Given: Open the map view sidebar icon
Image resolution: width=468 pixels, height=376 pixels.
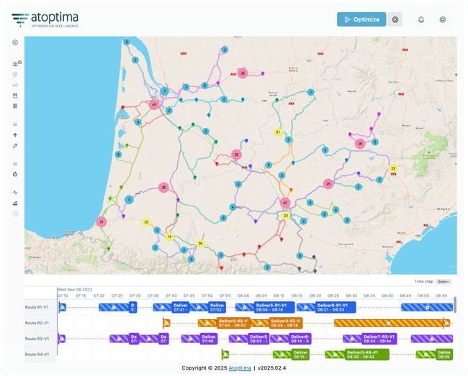Looking at the screenshot, I should coord(15,64).
